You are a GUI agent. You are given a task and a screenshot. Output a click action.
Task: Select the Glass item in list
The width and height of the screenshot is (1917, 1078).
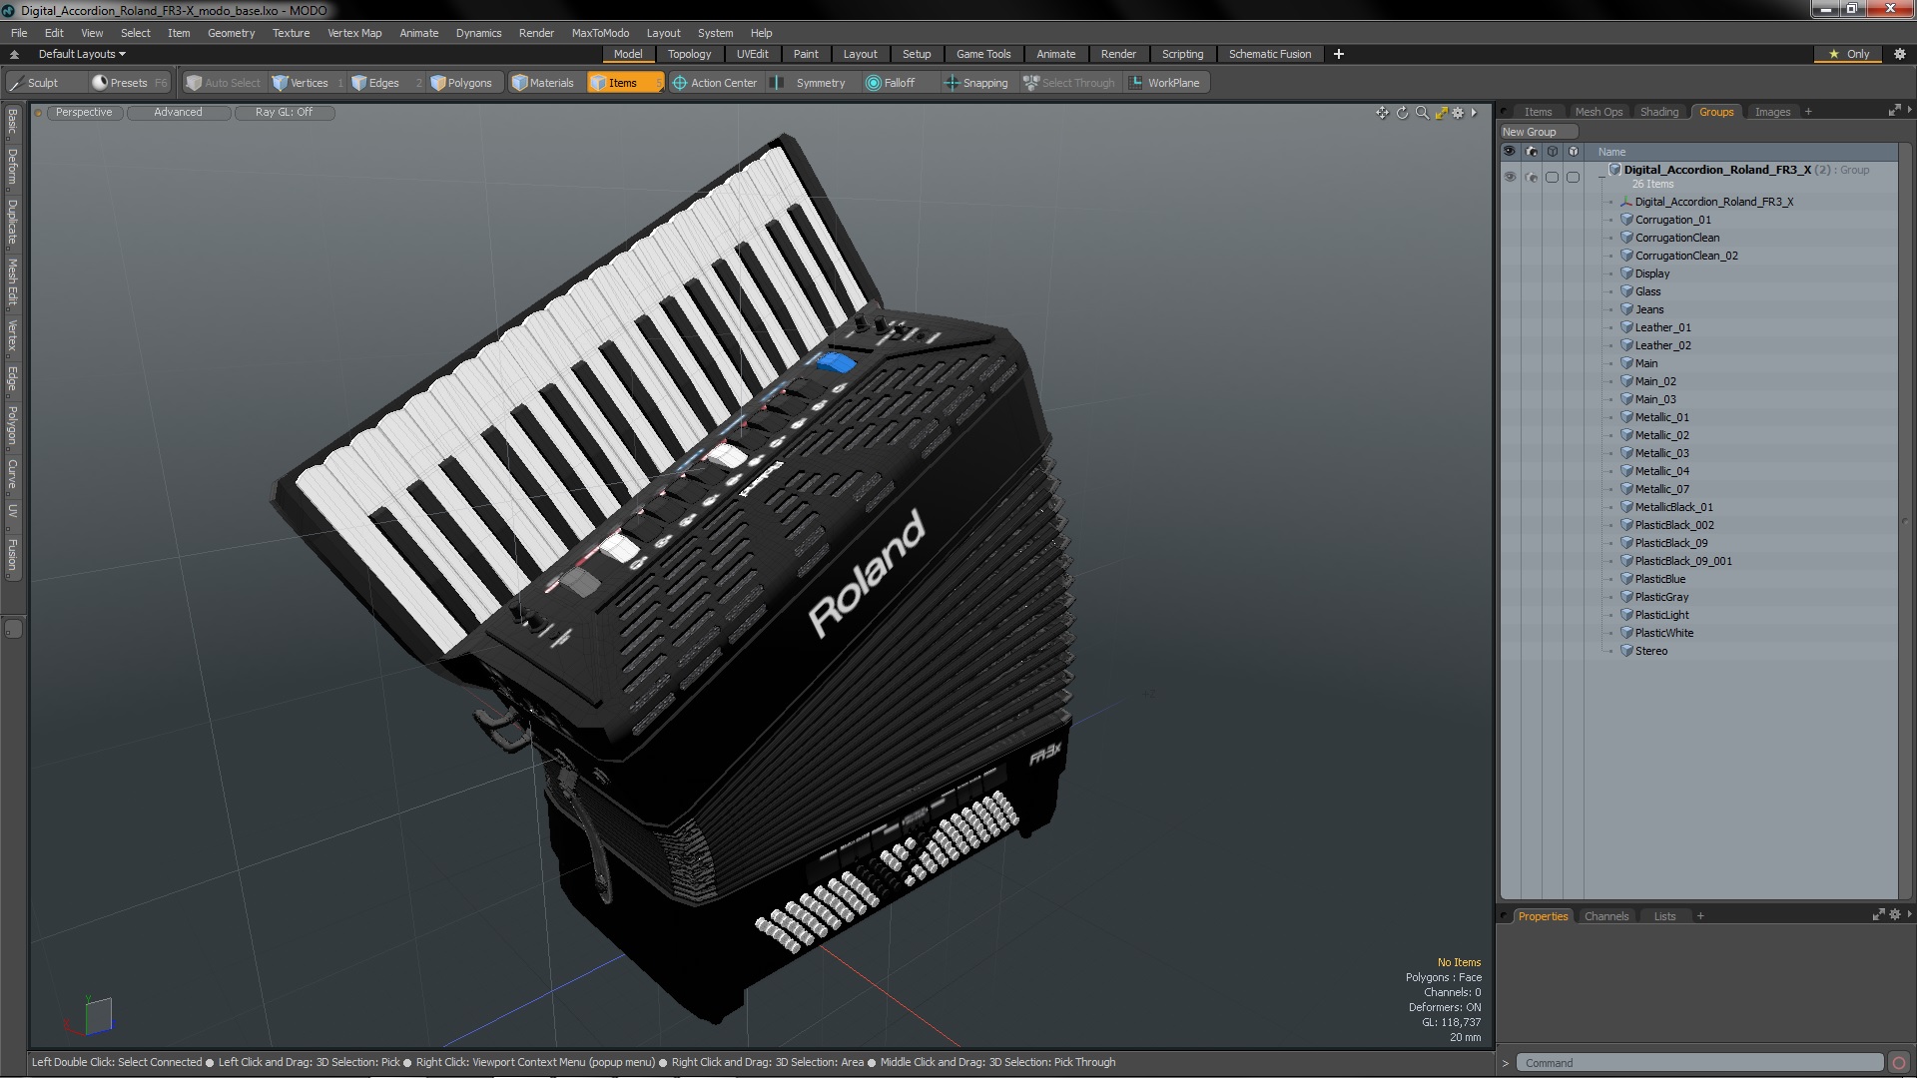[1647, 291]
